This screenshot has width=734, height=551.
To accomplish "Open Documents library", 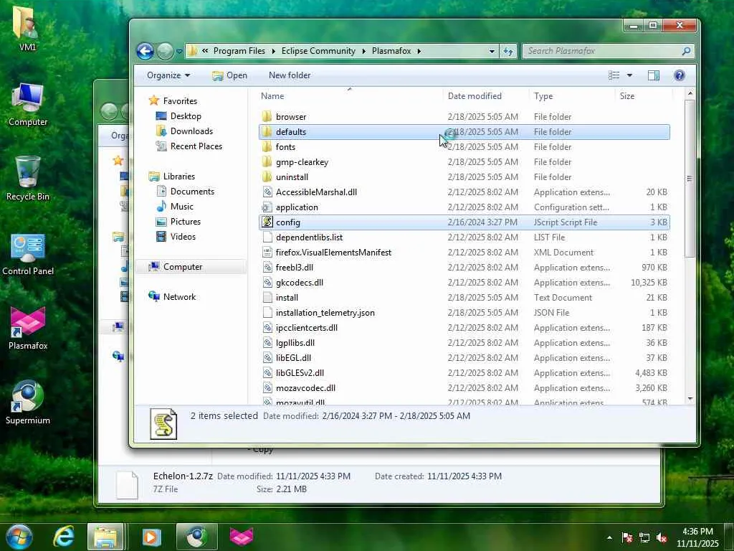I will coord(192,191).
